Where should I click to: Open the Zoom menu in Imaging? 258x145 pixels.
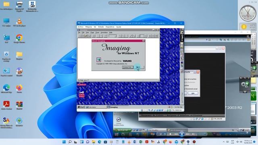98,33
